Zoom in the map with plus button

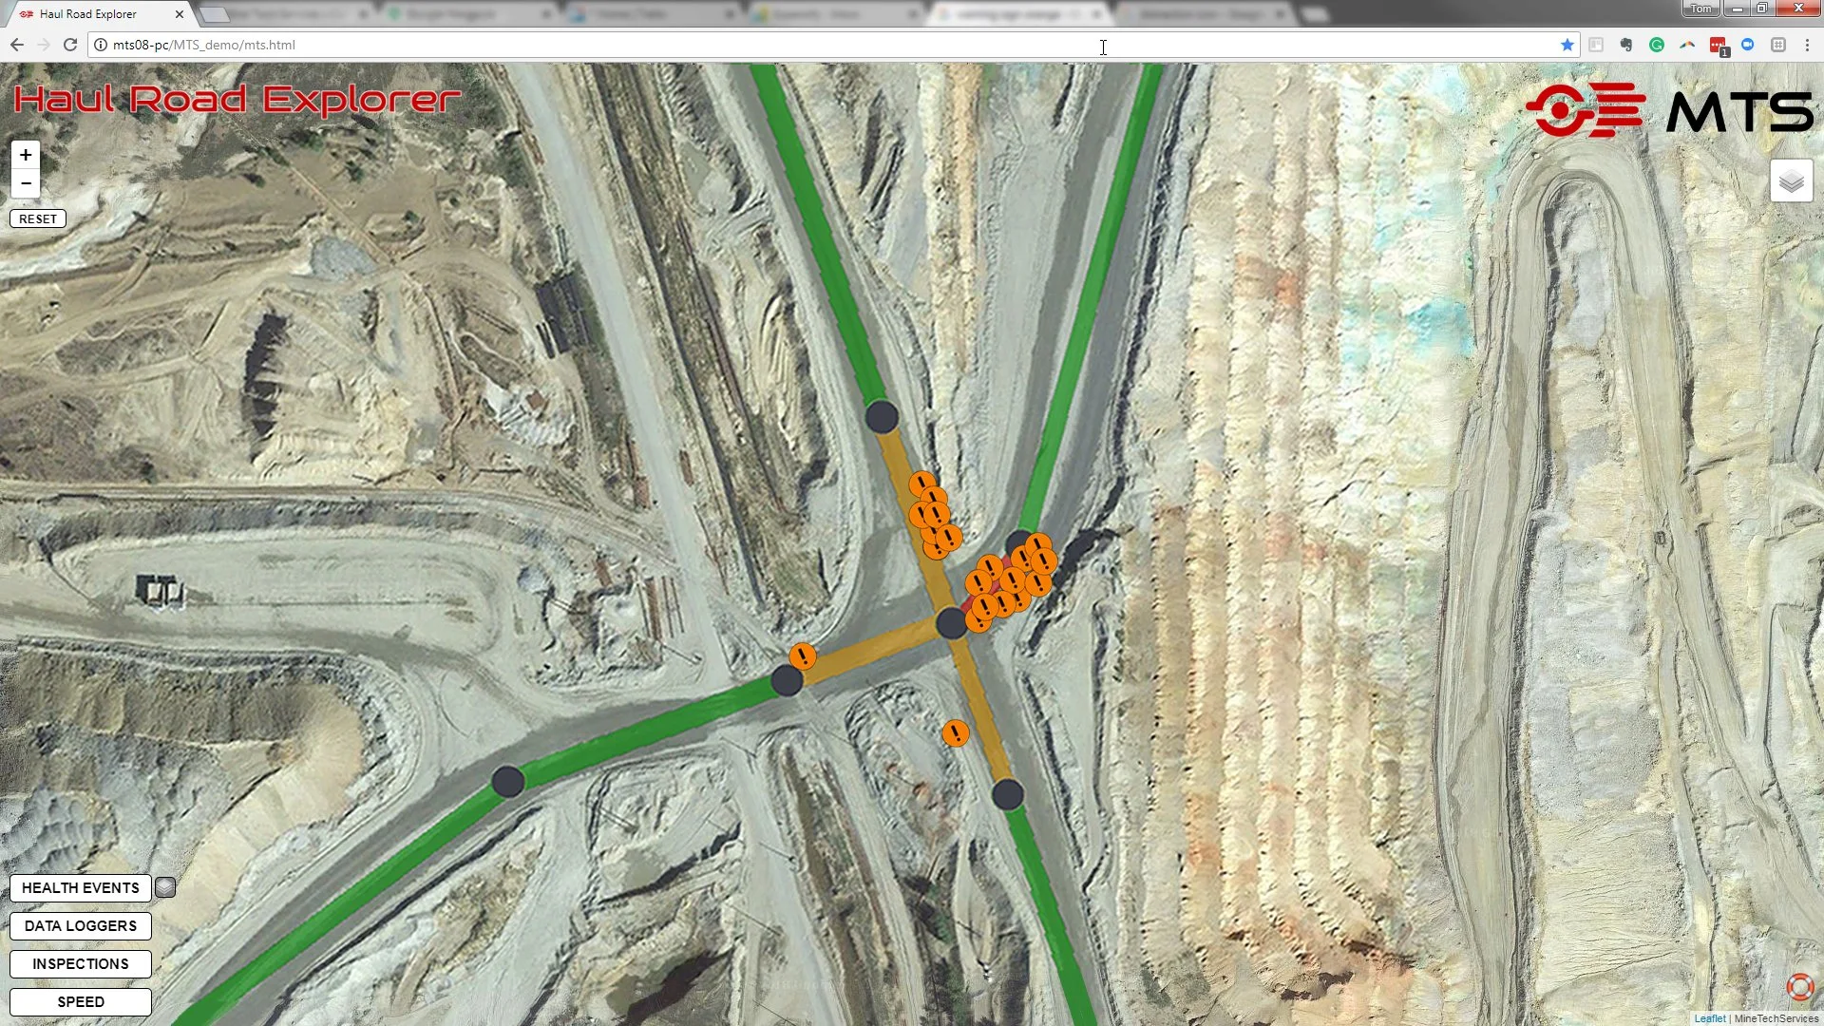coord(26,155)
